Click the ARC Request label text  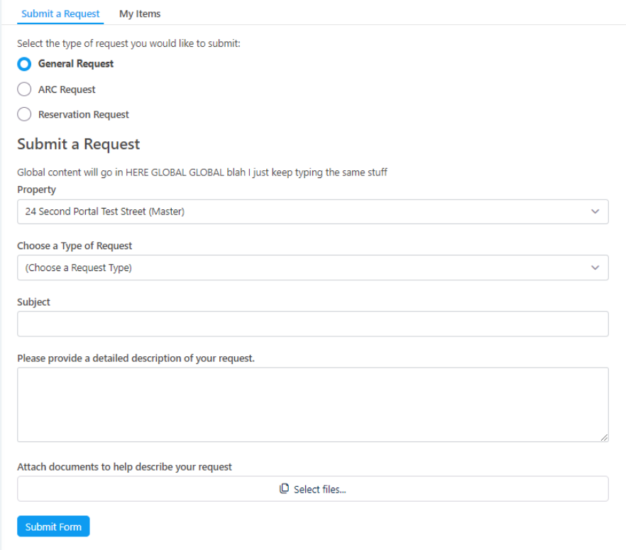pos(67,89)
